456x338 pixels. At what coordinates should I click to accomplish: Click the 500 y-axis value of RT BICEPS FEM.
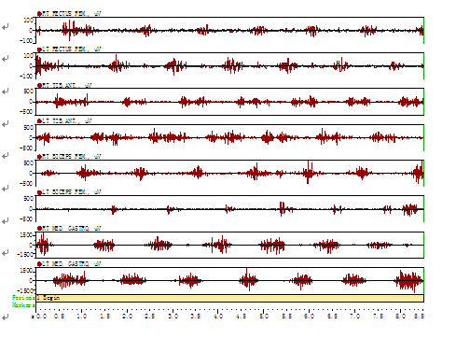click(28, 162)
